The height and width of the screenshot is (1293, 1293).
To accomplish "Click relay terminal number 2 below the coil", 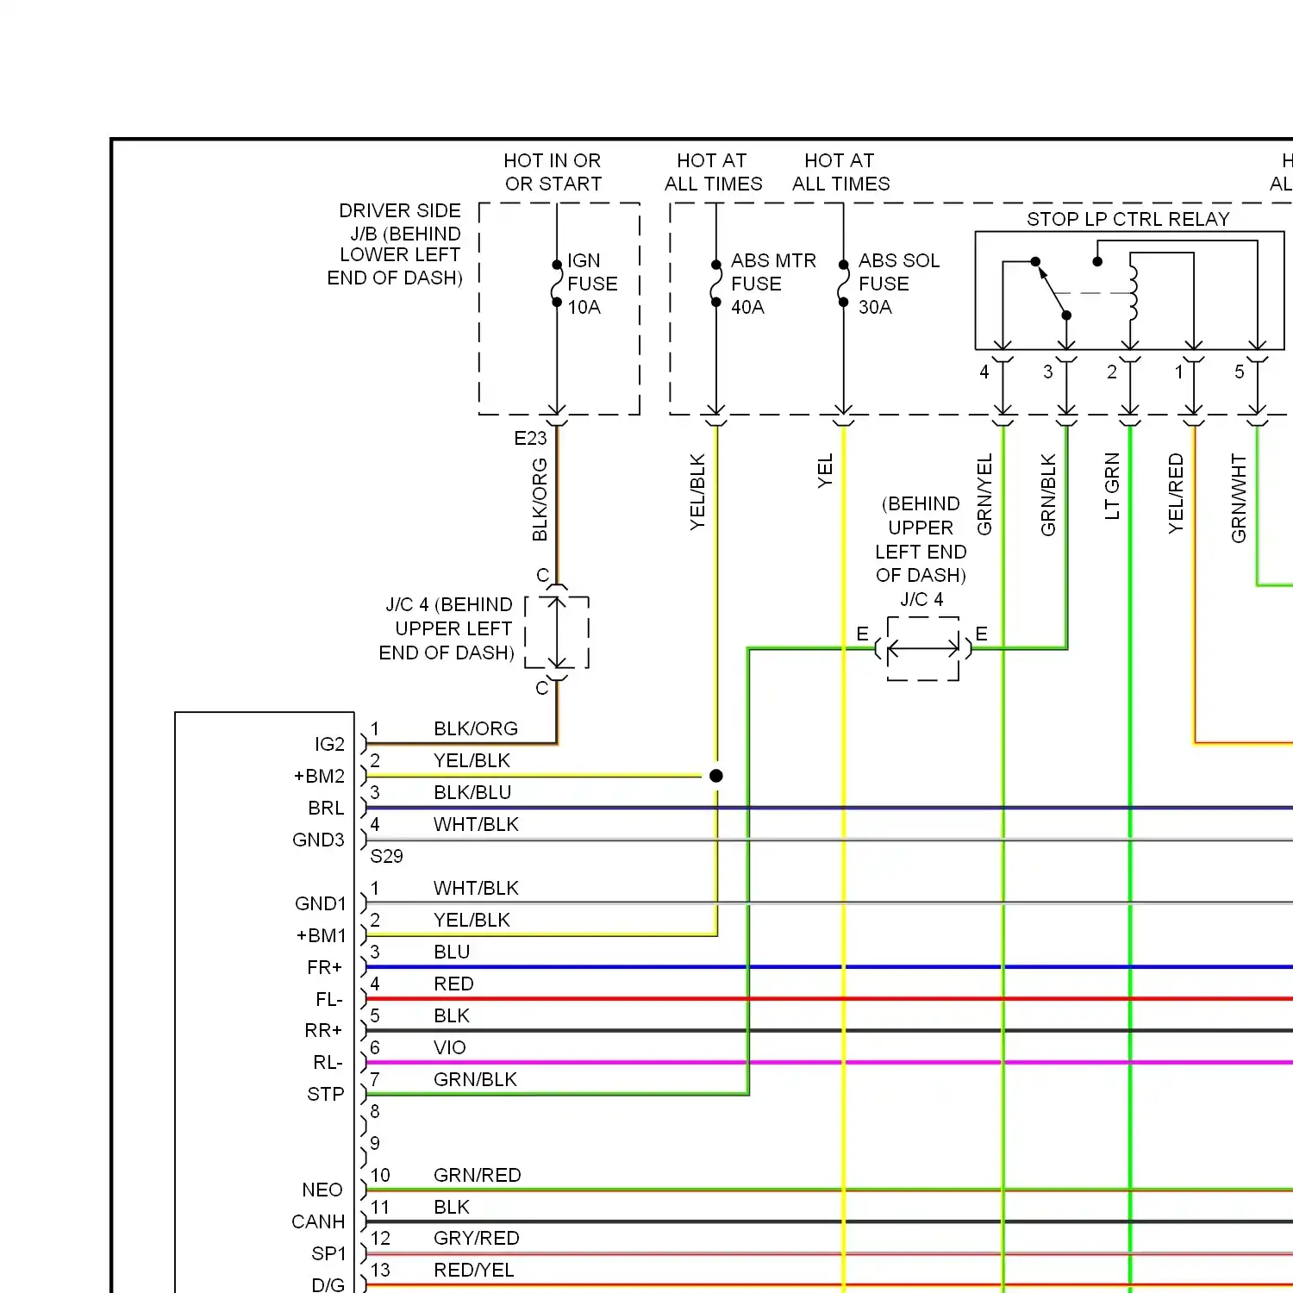I will [1112, 372].
